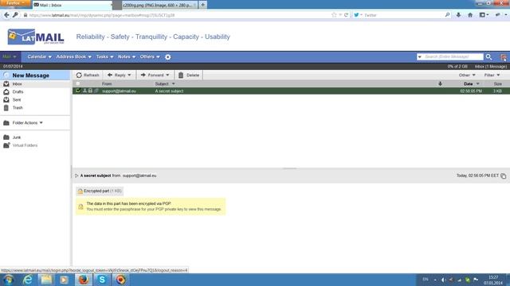Click the search magnifier icon
The height and width of the screenshot is (286, 510).
tap(488, 56)
